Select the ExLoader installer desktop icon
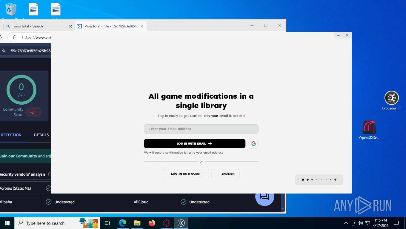The height and width of the screenshot is (229, 406). point(391,100)
